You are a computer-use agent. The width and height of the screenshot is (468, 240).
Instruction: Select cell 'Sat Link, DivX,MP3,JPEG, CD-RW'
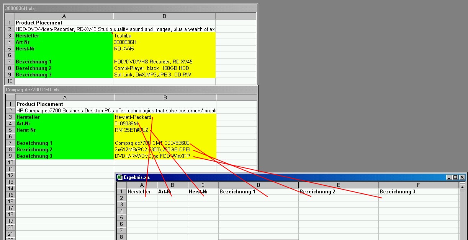(164, 75)
